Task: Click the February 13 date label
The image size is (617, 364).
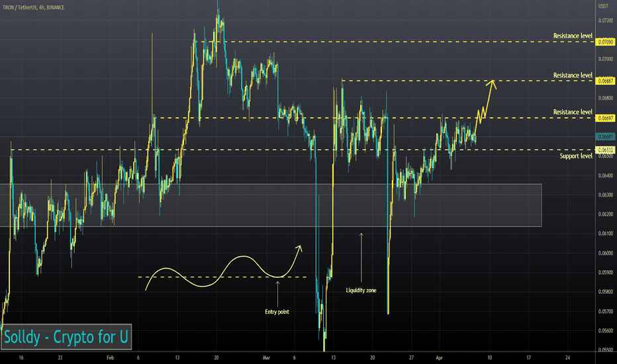Action: click(x=177, y=357)
